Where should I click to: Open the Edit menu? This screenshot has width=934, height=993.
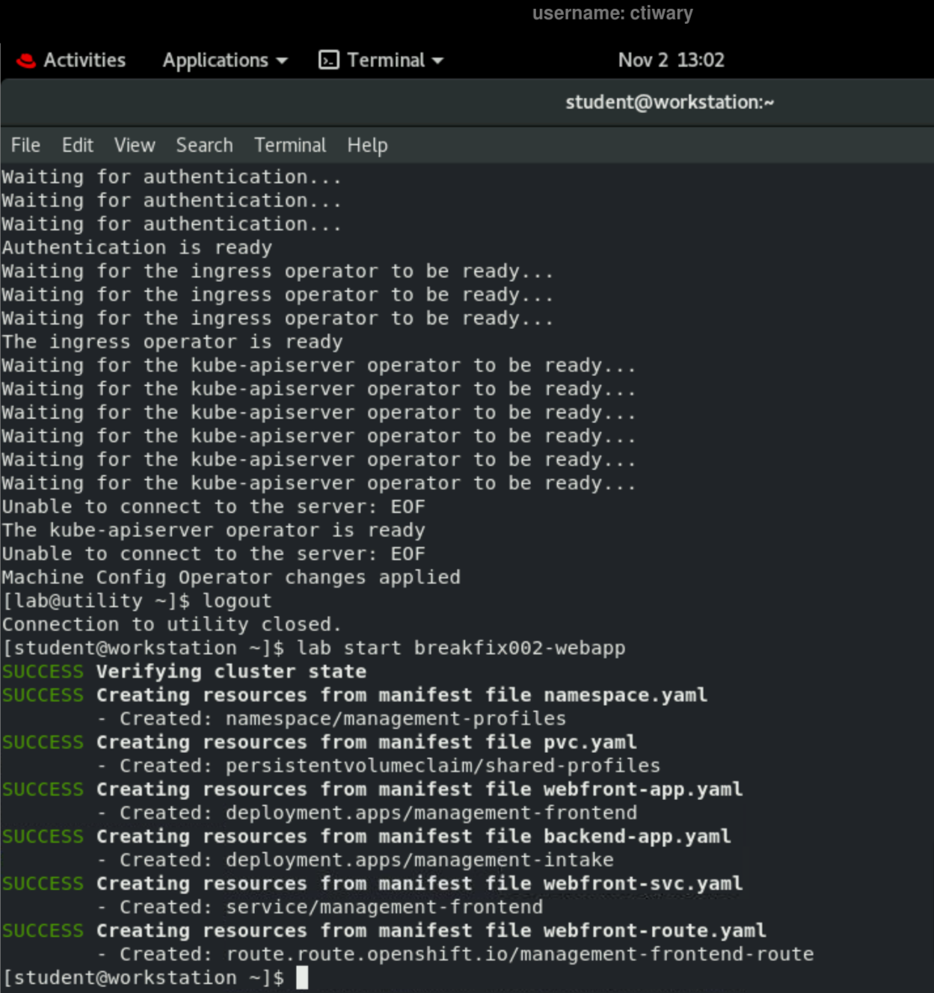click(77, 145)
